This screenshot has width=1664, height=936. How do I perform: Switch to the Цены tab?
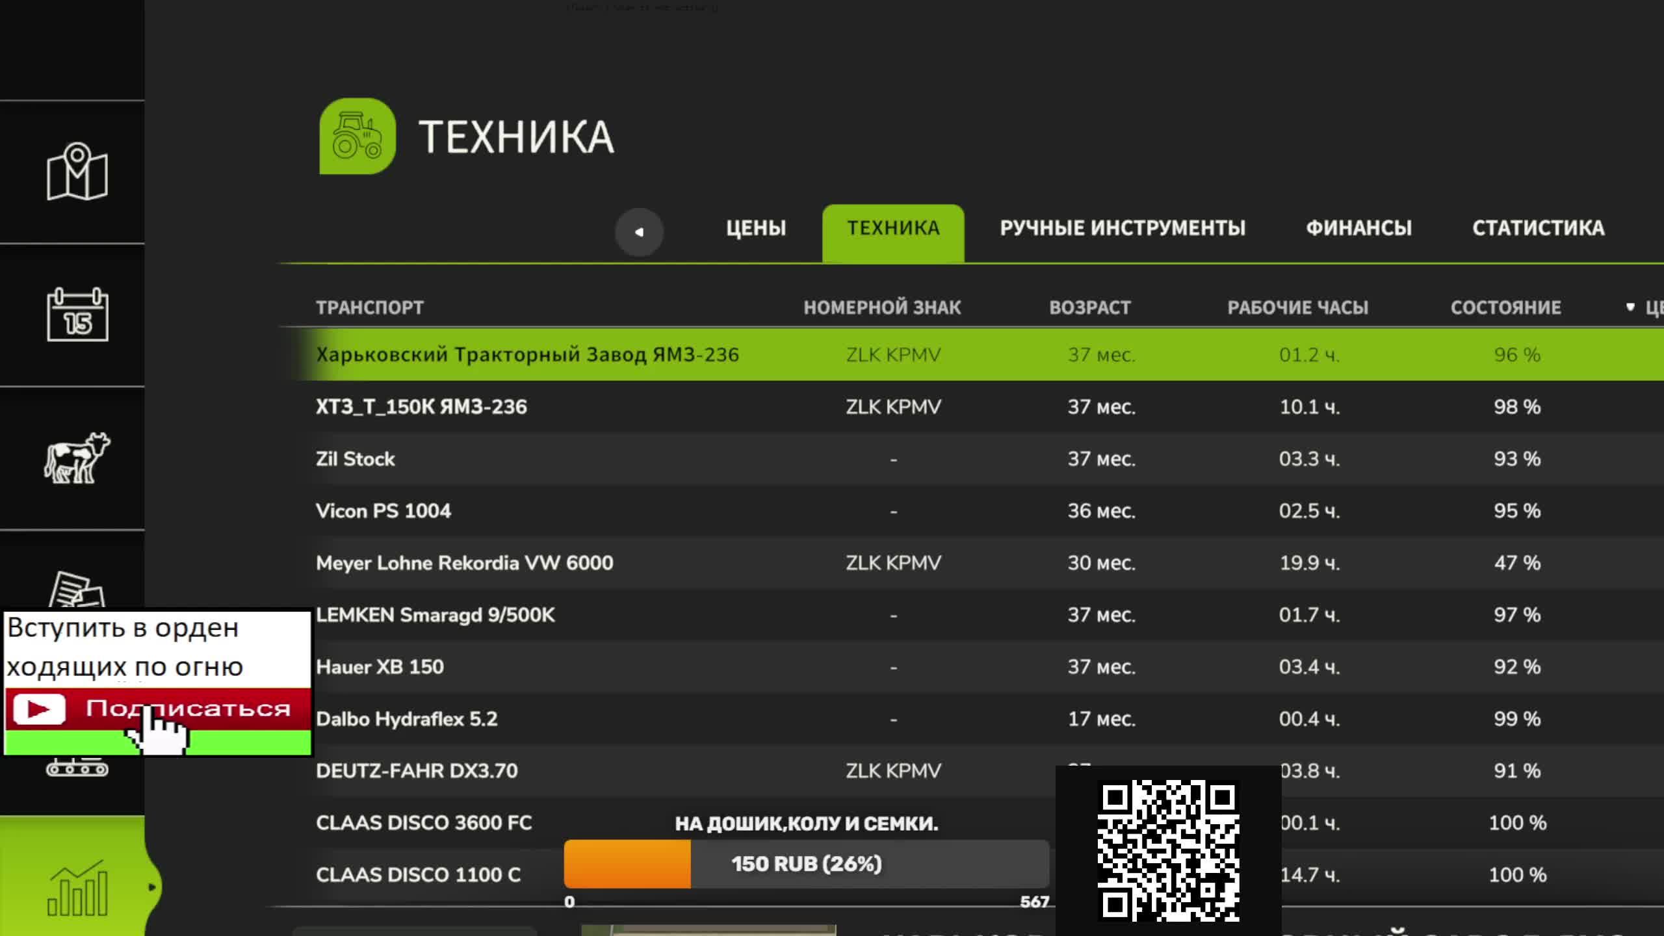[756, 228]
